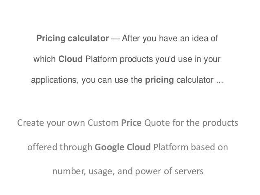Click the word "applications," starting the third line
The image size is (260, 195).
tap(55, 79)
